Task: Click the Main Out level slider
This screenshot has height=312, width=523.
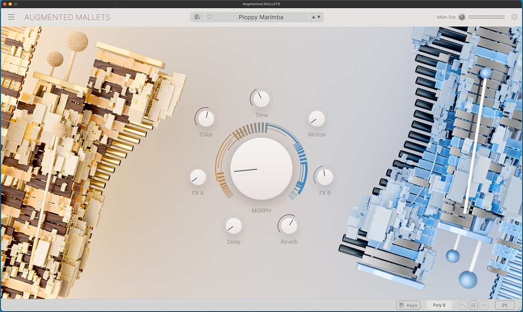Action: coord(486,17)
